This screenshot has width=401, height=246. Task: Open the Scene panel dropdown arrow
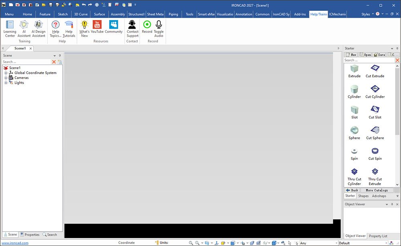[x=55, y=56]
